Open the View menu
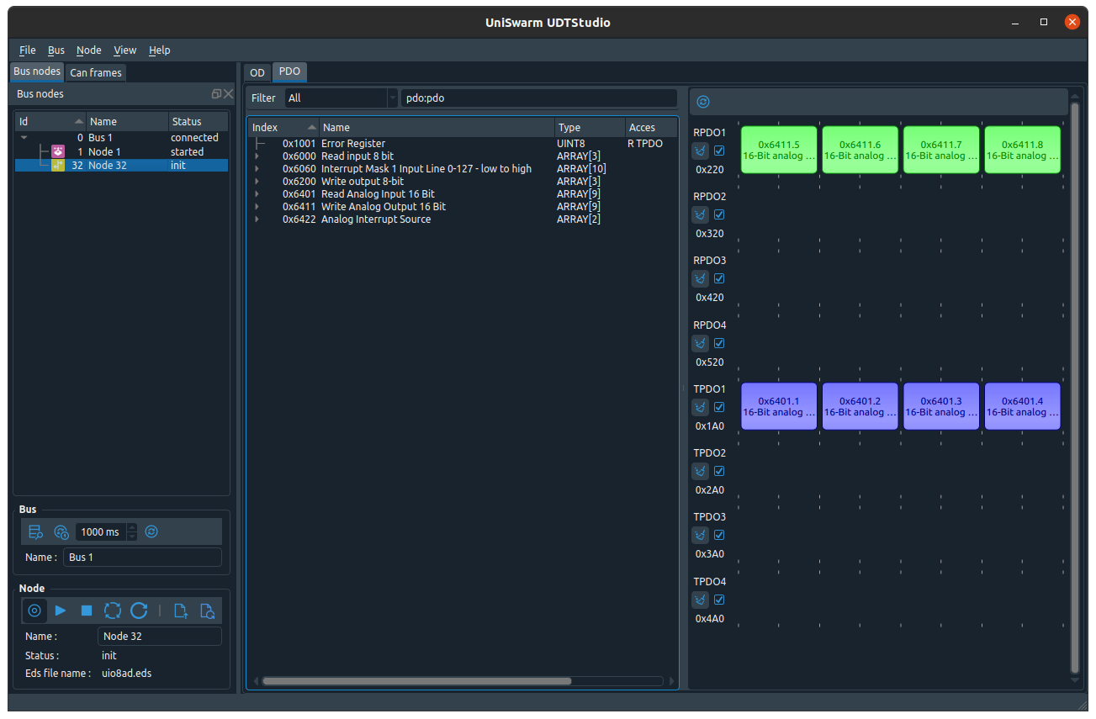Viewport: 1096px width, 719px height. 124,50
